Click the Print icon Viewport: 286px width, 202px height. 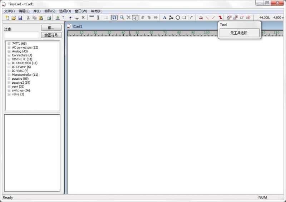[49, 18]
